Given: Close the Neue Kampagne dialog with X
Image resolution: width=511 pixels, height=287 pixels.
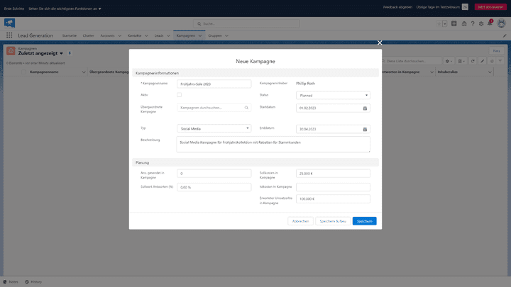Looking at the screenshot, I should 380,43.
